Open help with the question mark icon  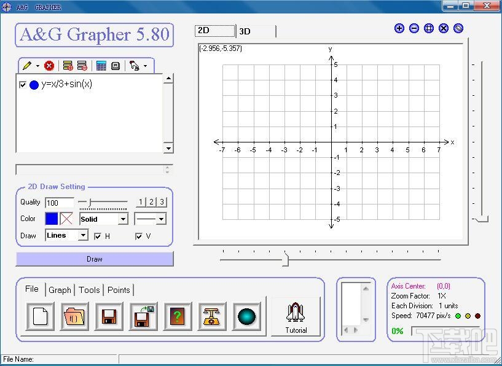point(178,316)
